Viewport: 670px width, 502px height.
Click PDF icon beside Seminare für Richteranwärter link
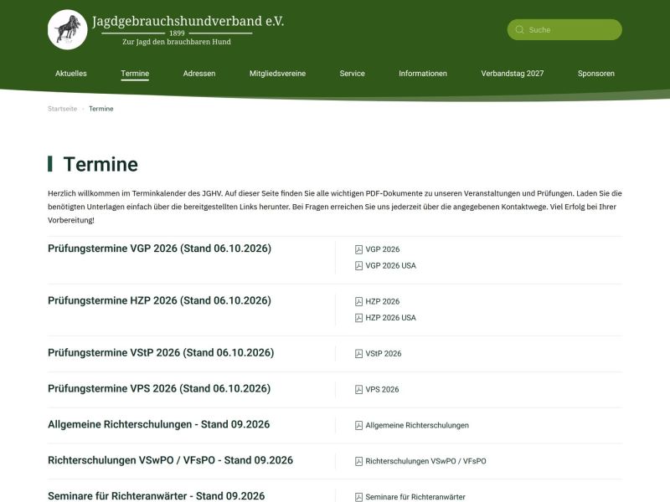click(x=359, y=497)
